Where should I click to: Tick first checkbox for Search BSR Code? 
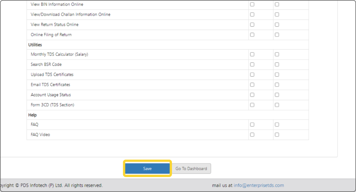tap(252, 64)
